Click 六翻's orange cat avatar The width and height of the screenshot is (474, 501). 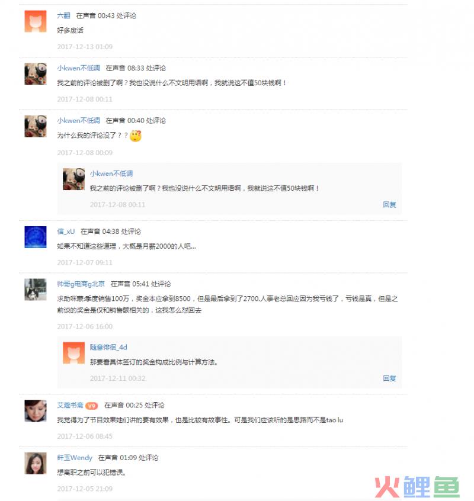point(36,21)
